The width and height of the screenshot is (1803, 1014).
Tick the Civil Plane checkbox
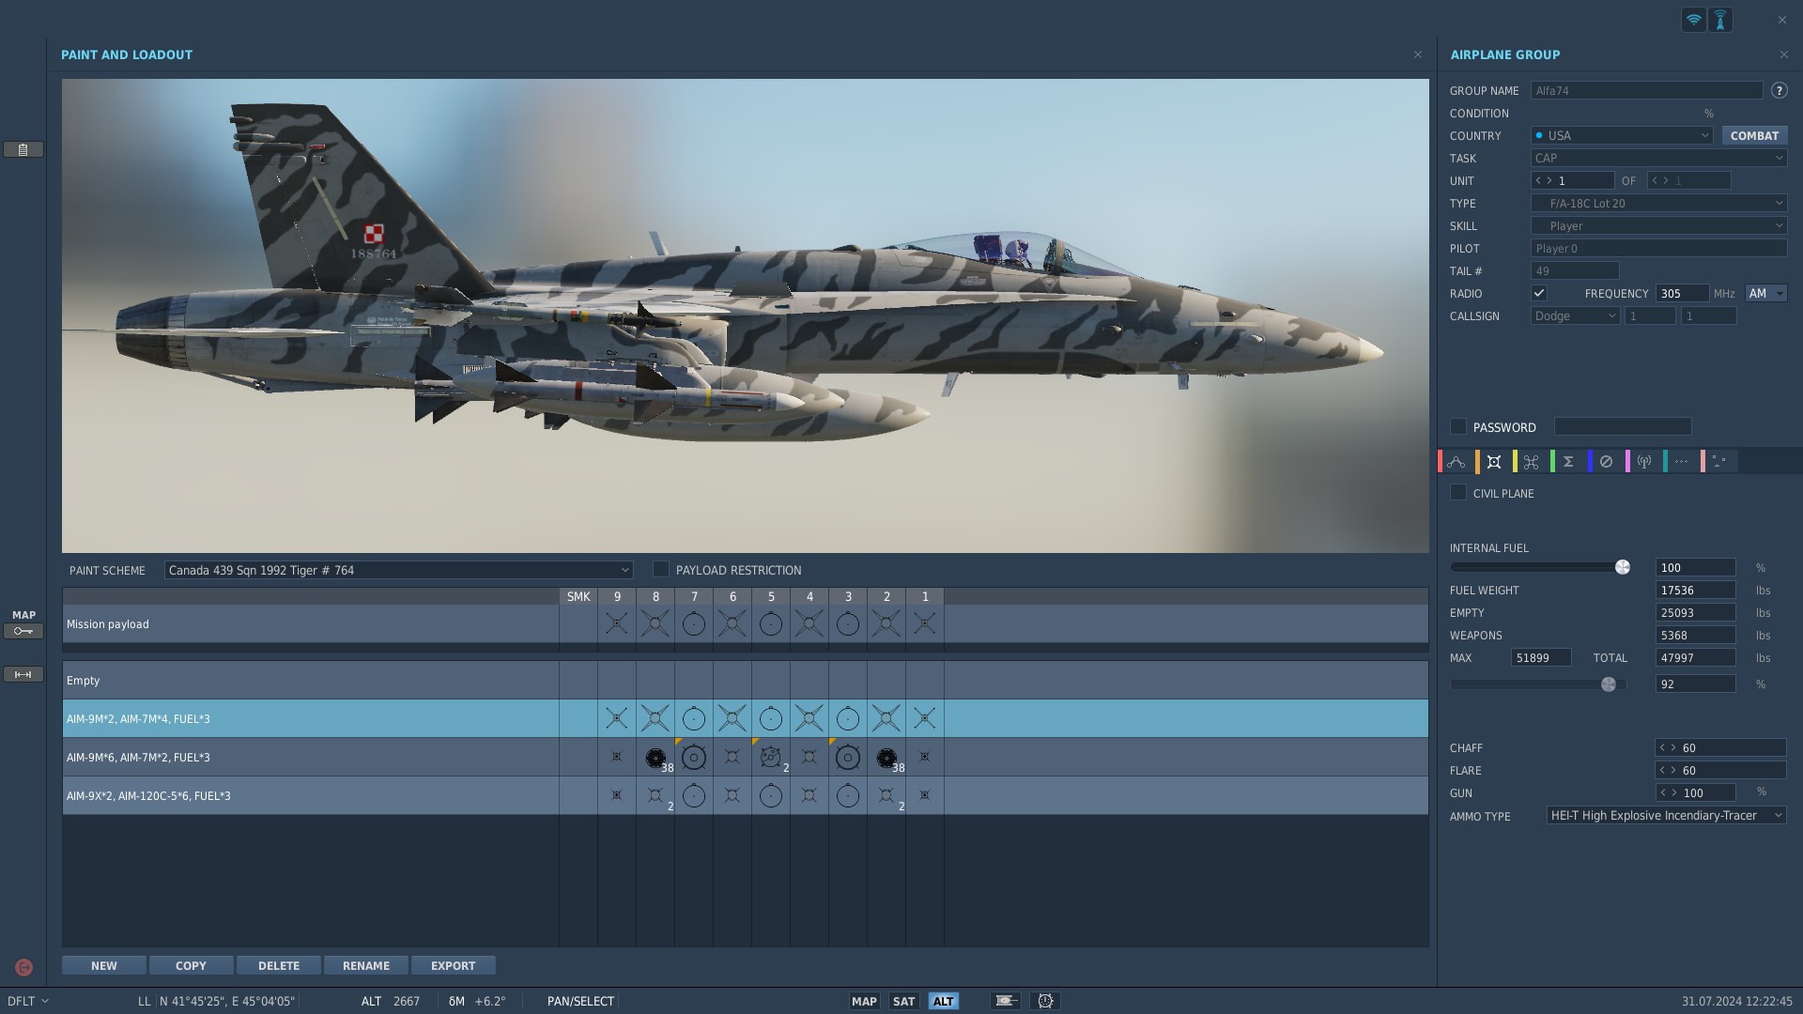(x=1458, y=493)
